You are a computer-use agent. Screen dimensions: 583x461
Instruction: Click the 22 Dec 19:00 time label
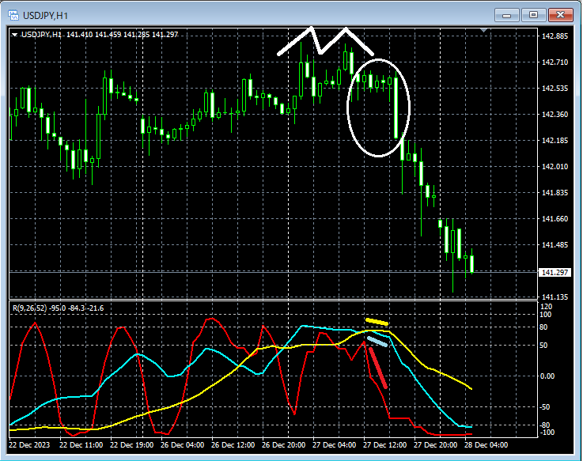(131, 445)
